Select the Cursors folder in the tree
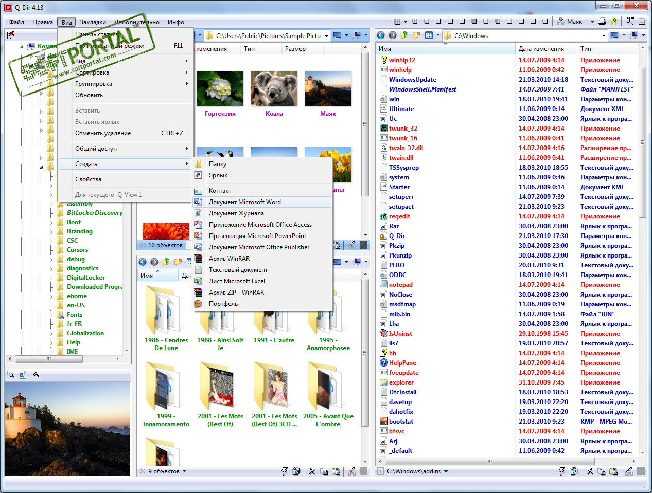 click(x=77, y=250)
